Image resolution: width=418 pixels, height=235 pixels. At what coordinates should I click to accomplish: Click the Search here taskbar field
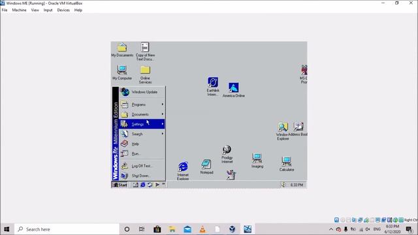point(67,229)
